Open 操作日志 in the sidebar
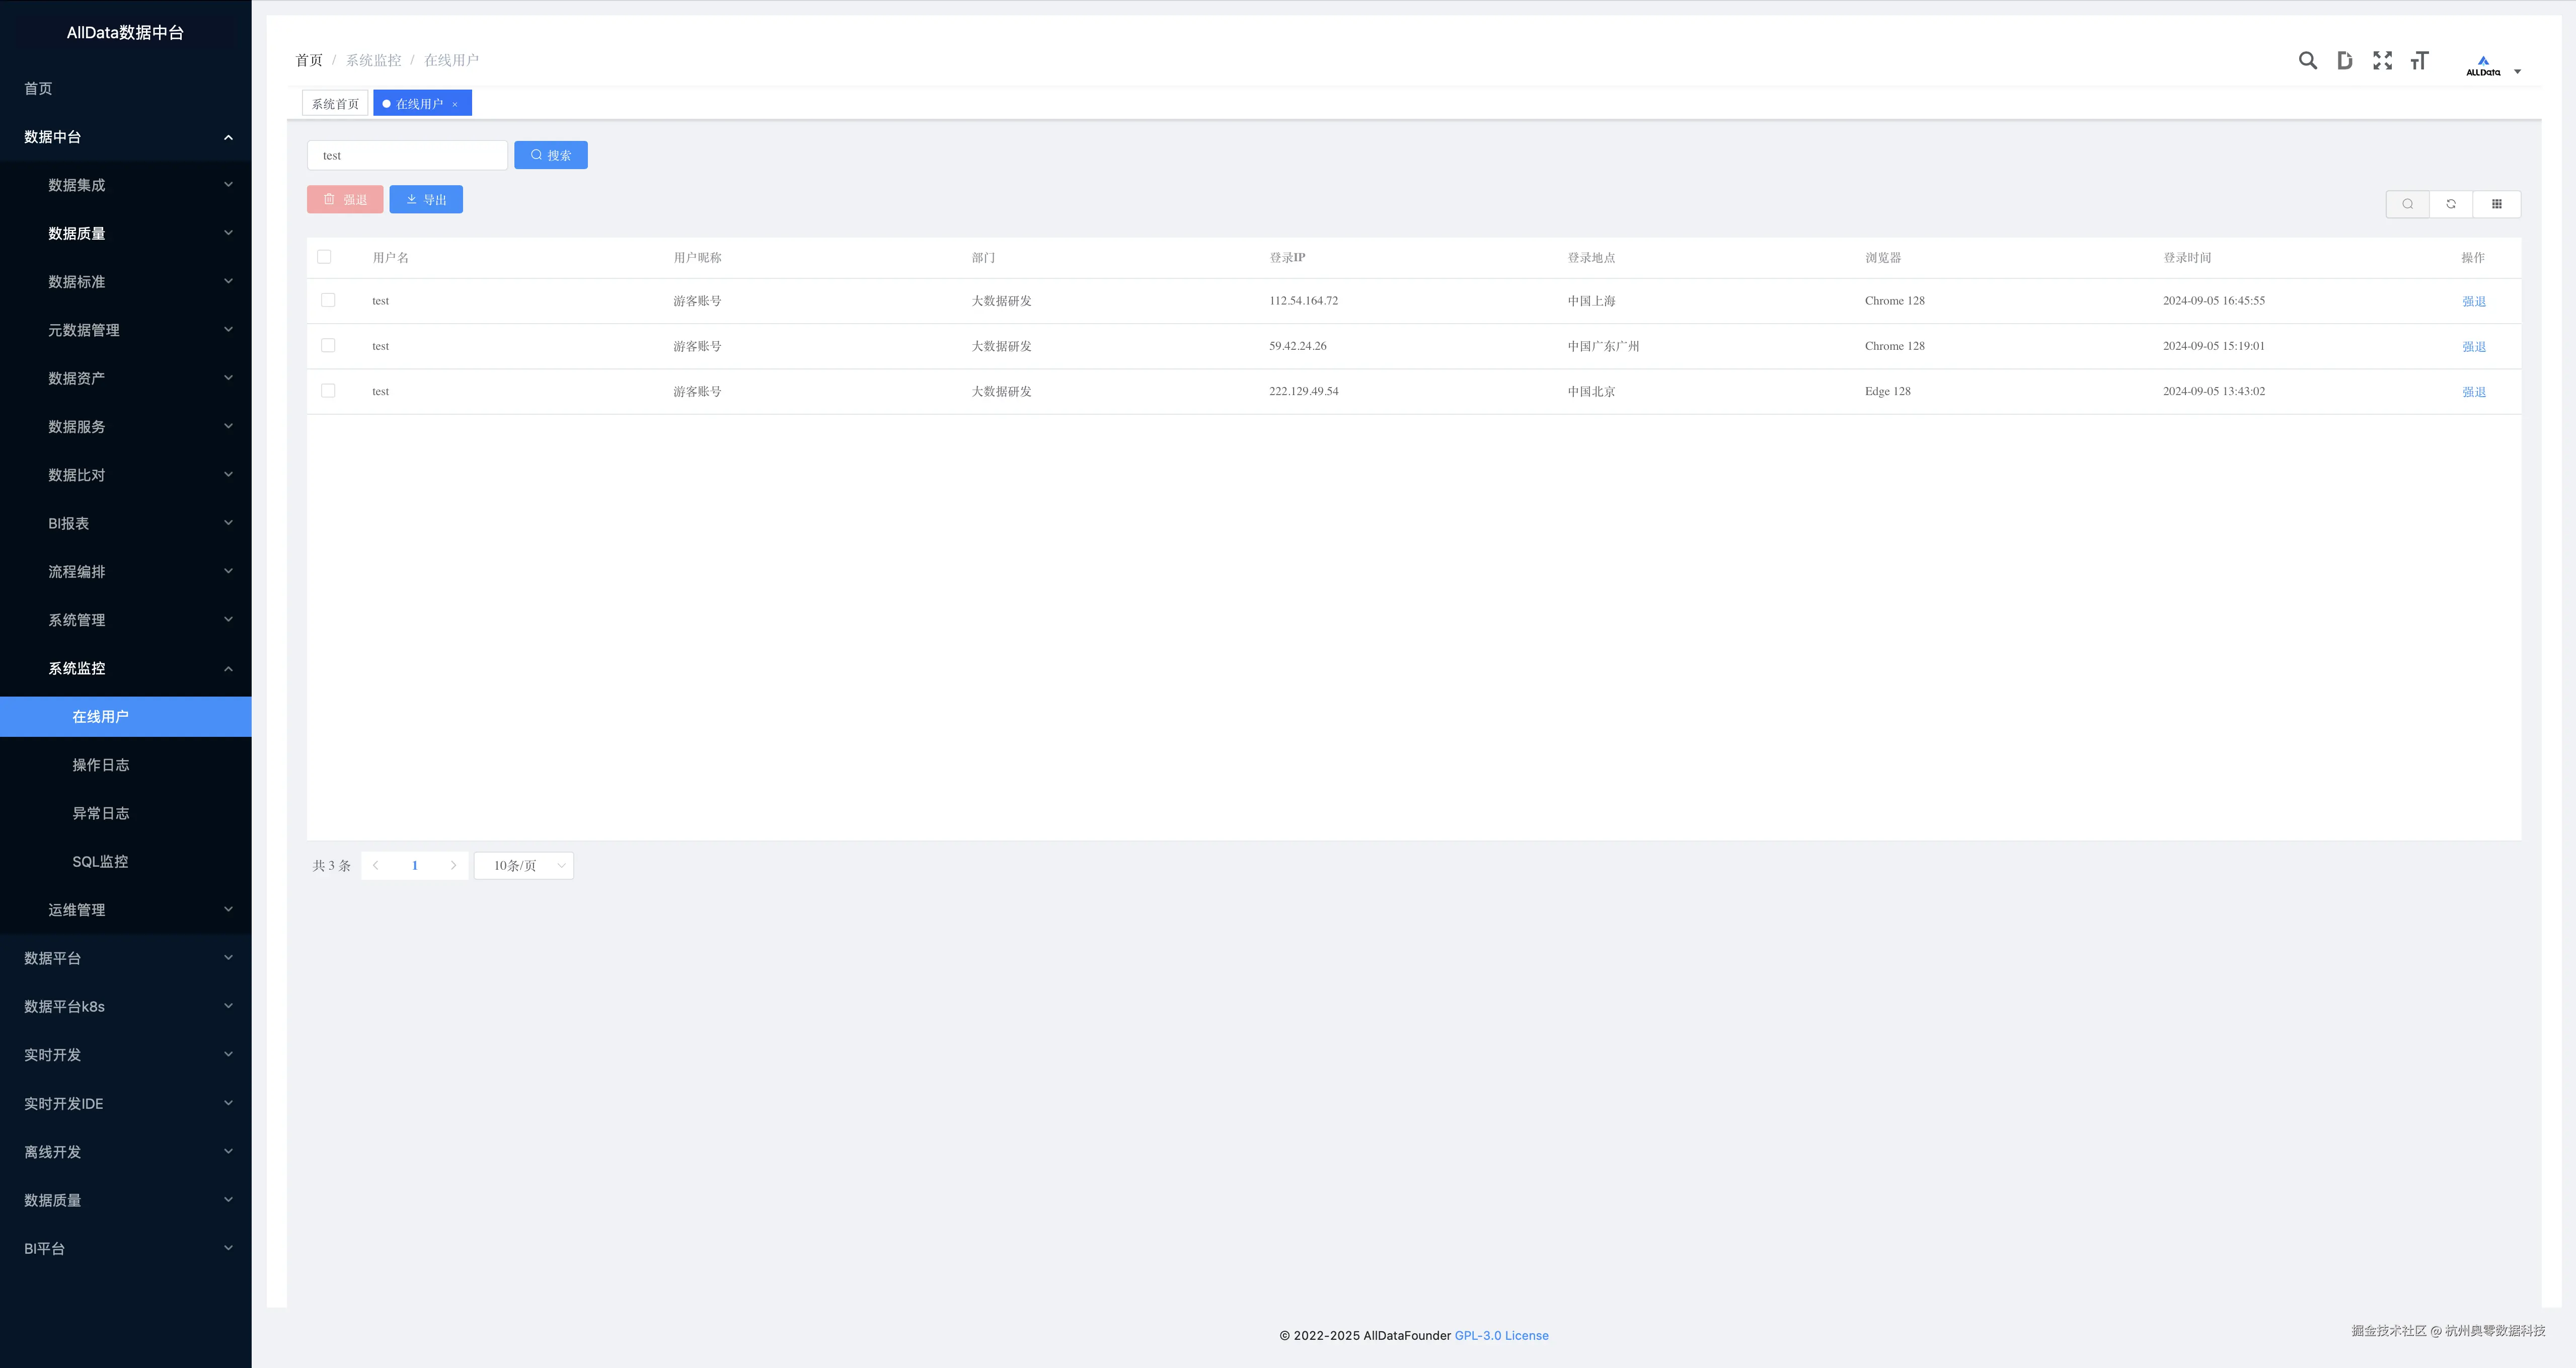The width and height of the screenshot is (2576, 1368). click(100, 765)
